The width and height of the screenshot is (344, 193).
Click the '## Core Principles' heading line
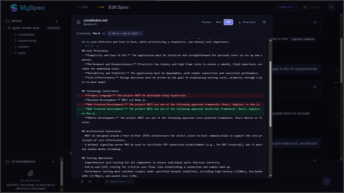point(95,51)
